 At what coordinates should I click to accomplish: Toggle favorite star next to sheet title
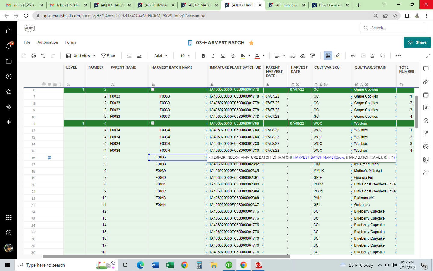(x=251, y=43)
